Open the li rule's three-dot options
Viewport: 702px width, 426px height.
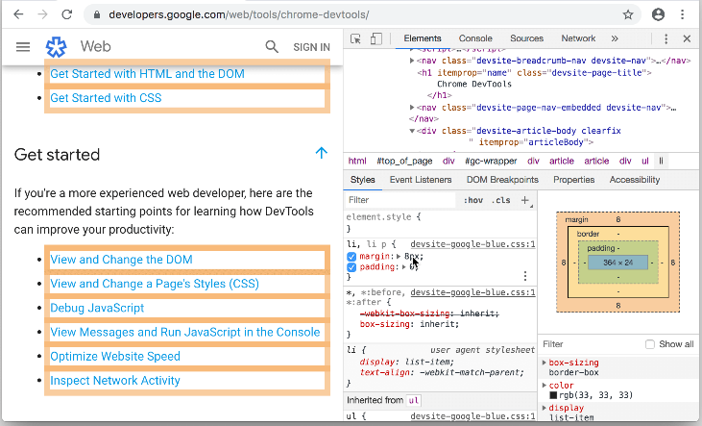coord(525,275)
